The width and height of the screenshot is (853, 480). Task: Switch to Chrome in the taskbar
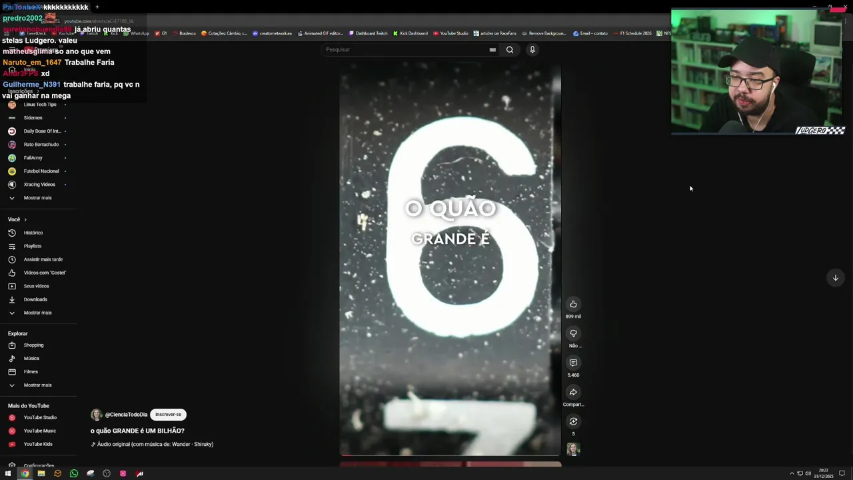tap(25, 473)
